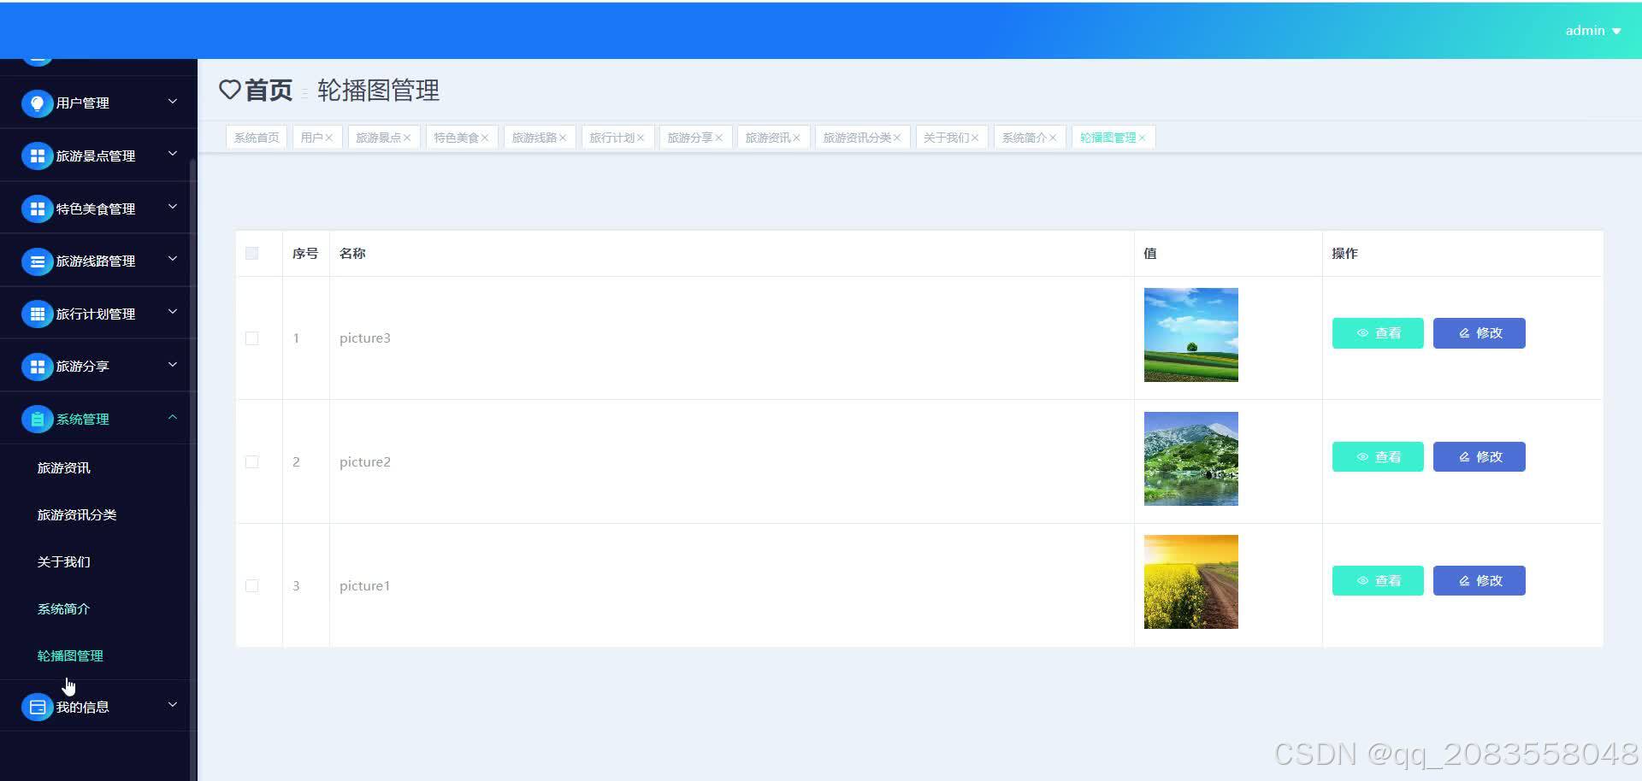Click the 旅游线路管理 list icon
Image resolution: width=1642 pixels, height=781 pixels.
pos(37,261)
